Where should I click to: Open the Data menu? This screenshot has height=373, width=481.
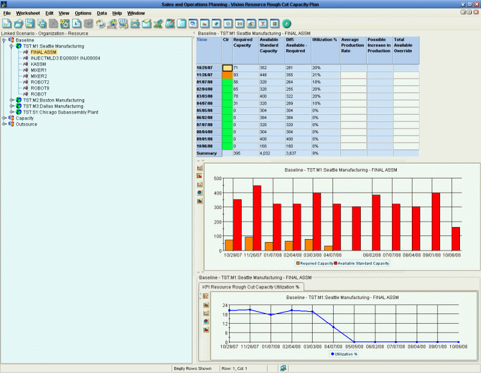coord(102,13)
